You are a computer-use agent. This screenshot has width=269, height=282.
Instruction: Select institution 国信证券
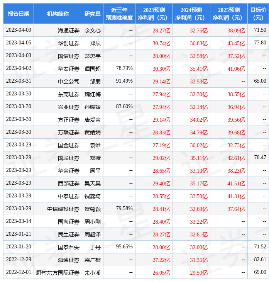[x=68, y=56]
